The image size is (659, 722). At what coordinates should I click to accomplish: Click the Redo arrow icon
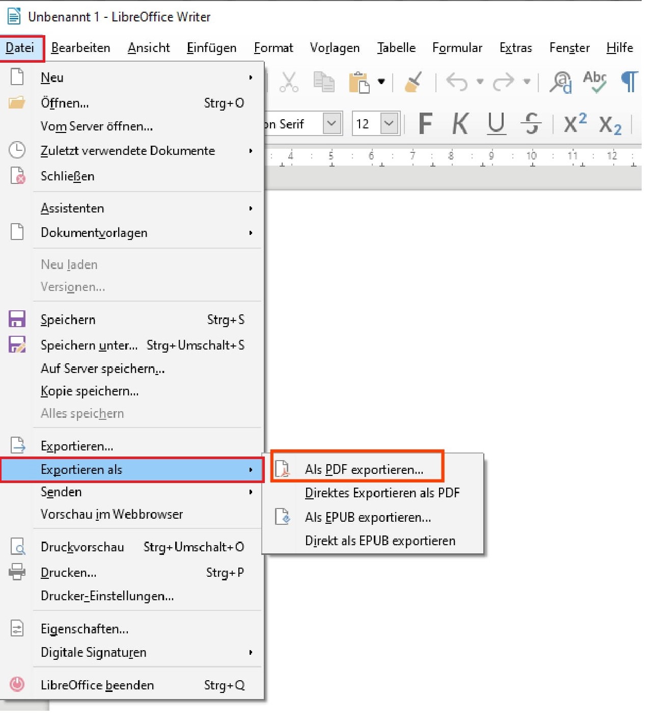[504, 82]
